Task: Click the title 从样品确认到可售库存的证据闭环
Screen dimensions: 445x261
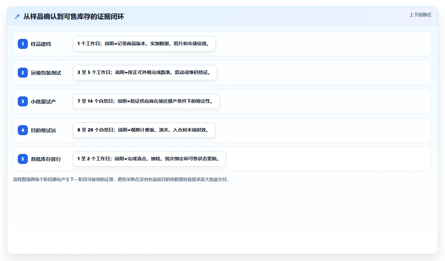Action: pyautogui.click(x=74, y=16)
